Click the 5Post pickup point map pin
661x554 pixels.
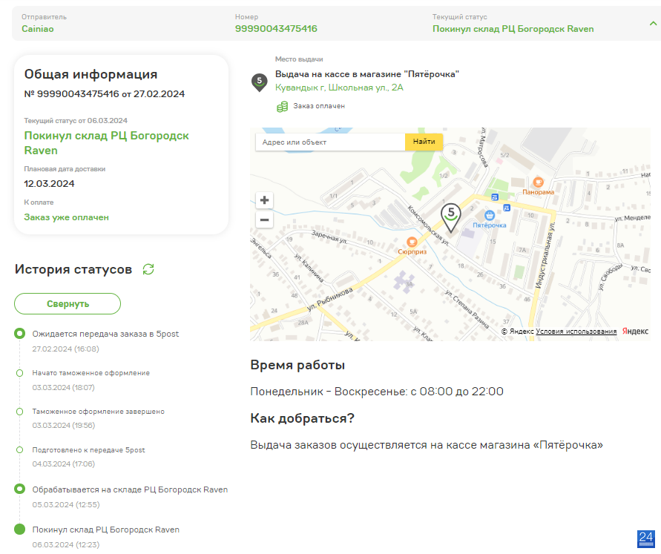tap(450, 217)
